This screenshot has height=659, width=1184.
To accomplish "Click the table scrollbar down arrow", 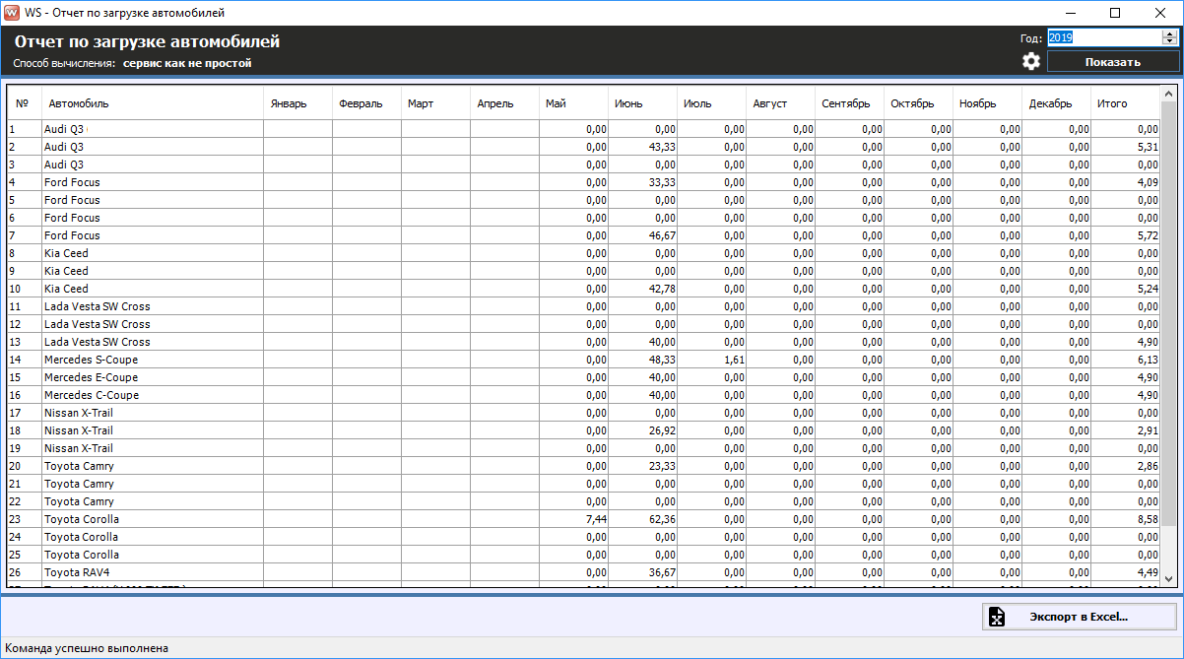I will [x=1169, y=579].
